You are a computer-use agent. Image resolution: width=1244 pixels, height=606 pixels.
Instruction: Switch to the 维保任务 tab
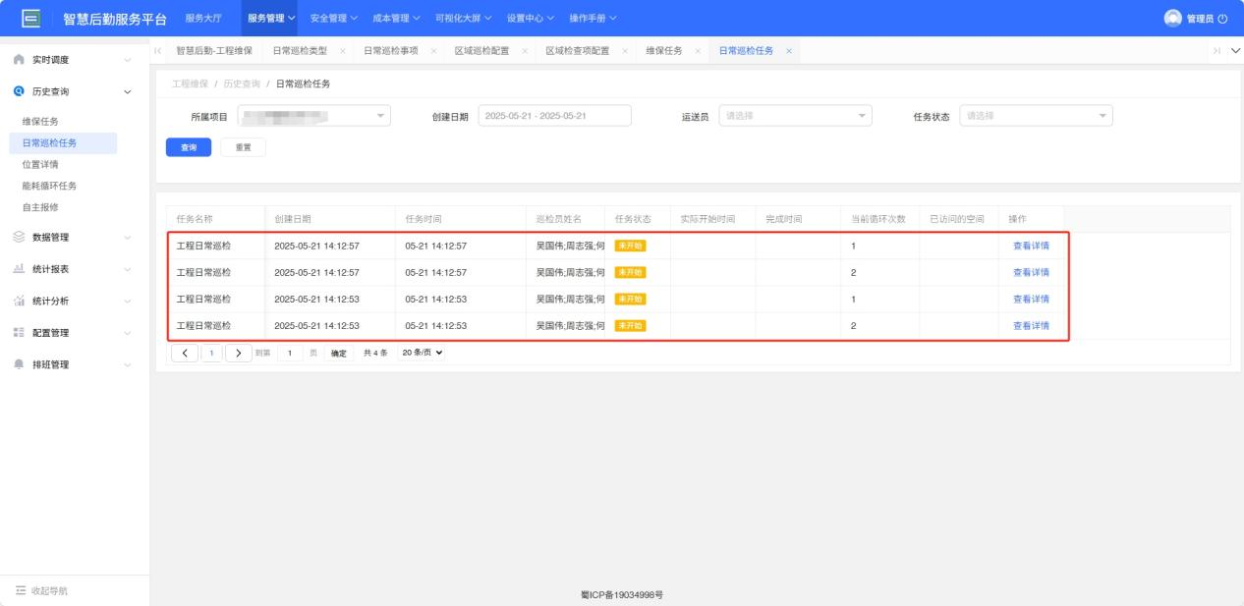pyautogui.click(x=663, y=51)
